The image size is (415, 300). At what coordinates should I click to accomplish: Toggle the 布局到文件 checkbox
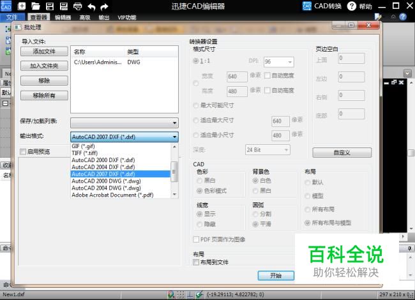click(196, 262)
